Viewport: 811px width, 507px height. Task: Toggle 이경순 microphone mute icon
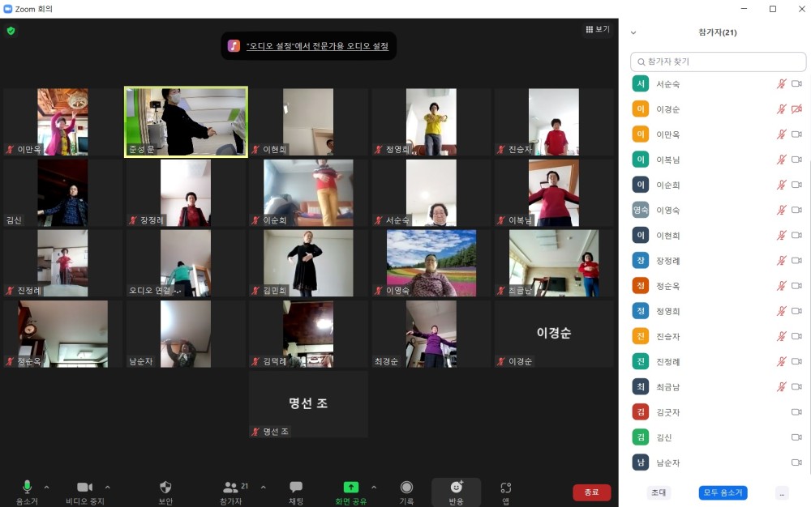782,109
